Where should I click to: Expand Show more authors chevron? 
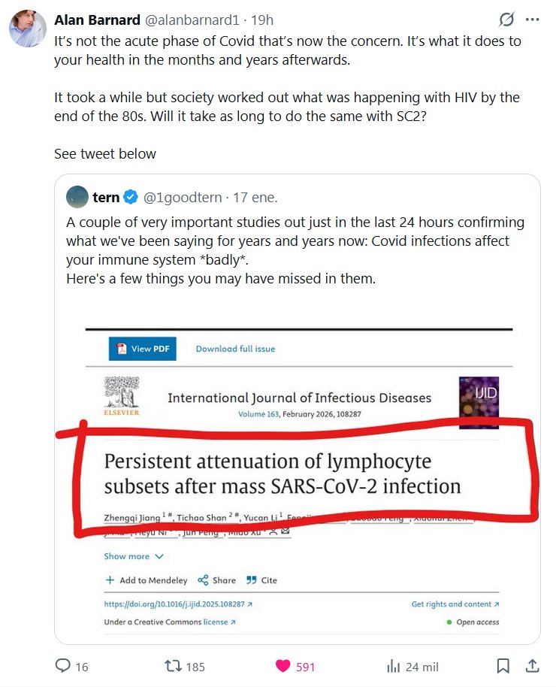coord(159,556)
